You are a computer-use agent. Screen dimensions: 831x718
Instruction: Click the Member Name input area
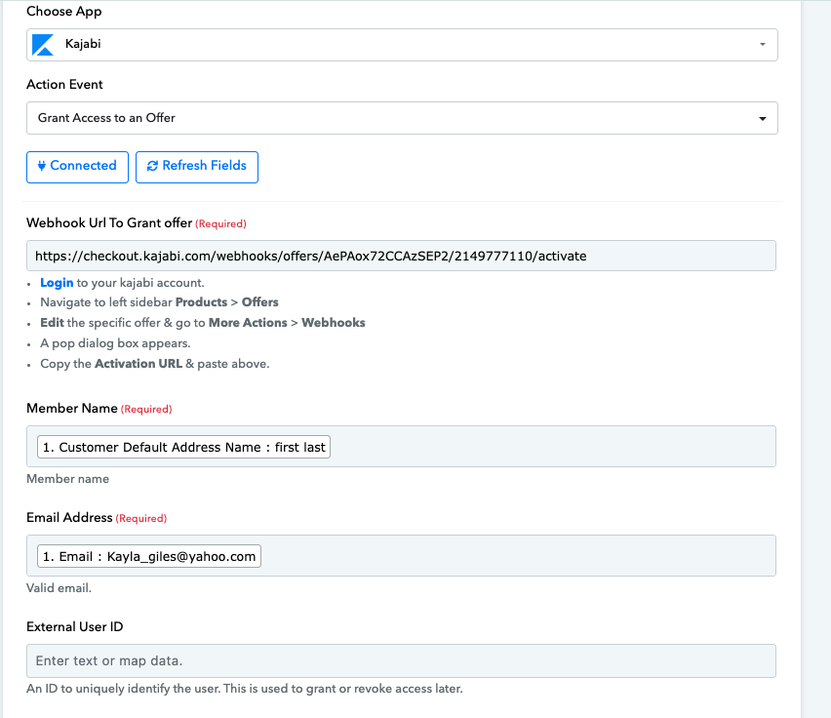click(x=401, y=446)
